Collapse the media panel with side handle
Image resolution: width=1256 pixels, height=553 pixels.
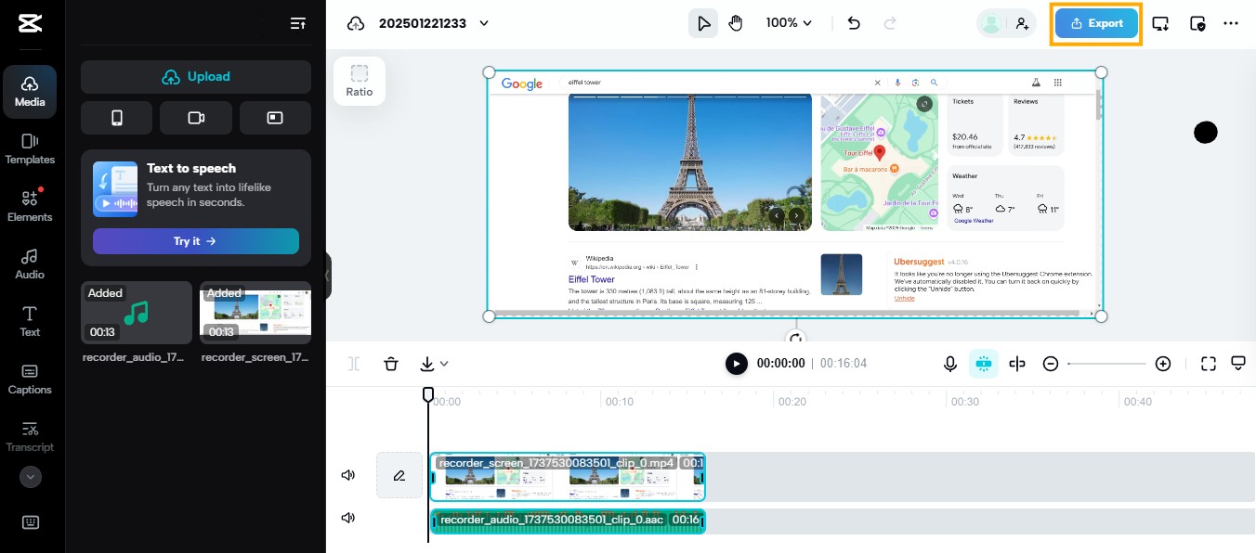point(327,276)
